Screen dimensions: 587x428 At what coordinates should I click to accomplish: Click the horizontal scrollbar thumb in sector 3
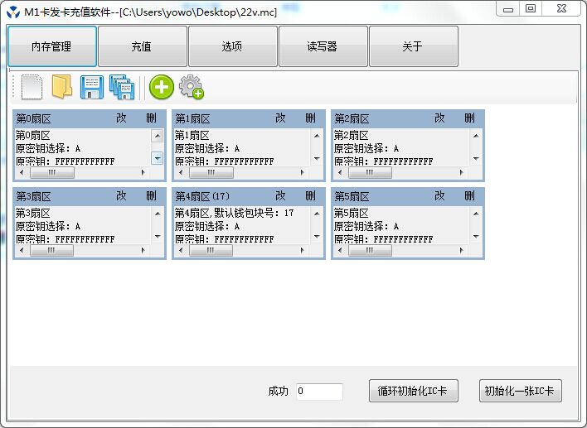click(x=51, y=250)
